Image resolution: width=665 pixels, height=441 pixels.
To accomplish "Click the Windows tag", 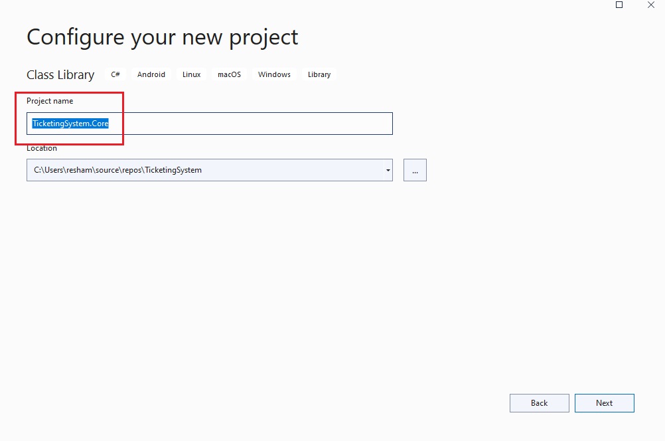I will (x=274, y=74).
